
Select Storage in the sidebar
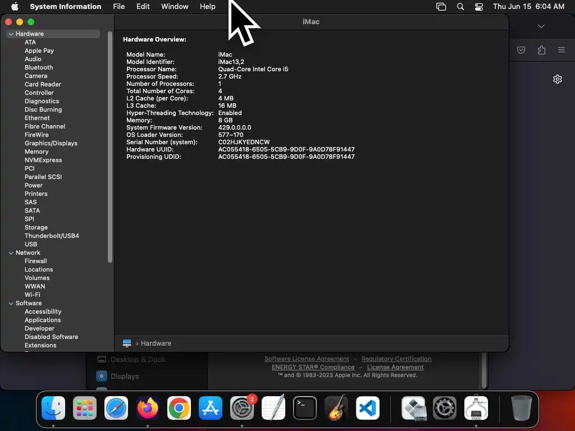coord(36,228)
